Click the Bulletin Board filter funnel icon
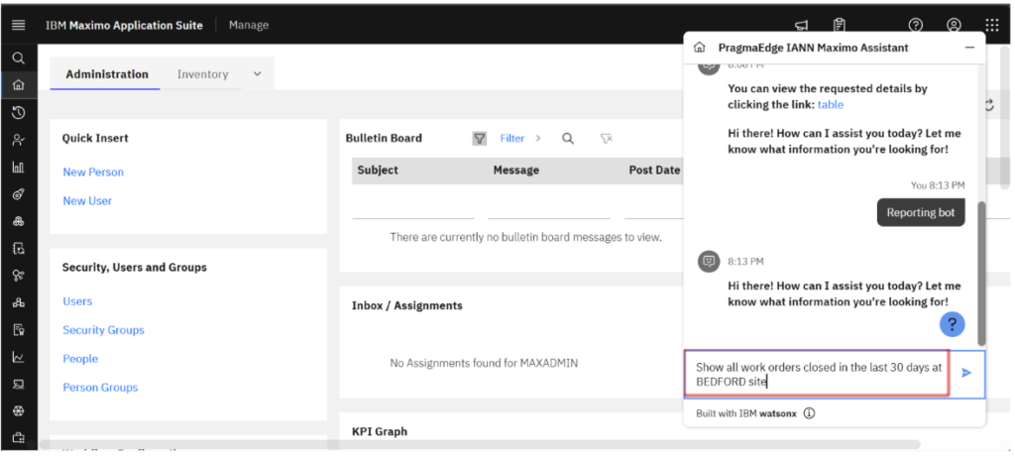1015x456 pixels. click(x=479, y=138)
